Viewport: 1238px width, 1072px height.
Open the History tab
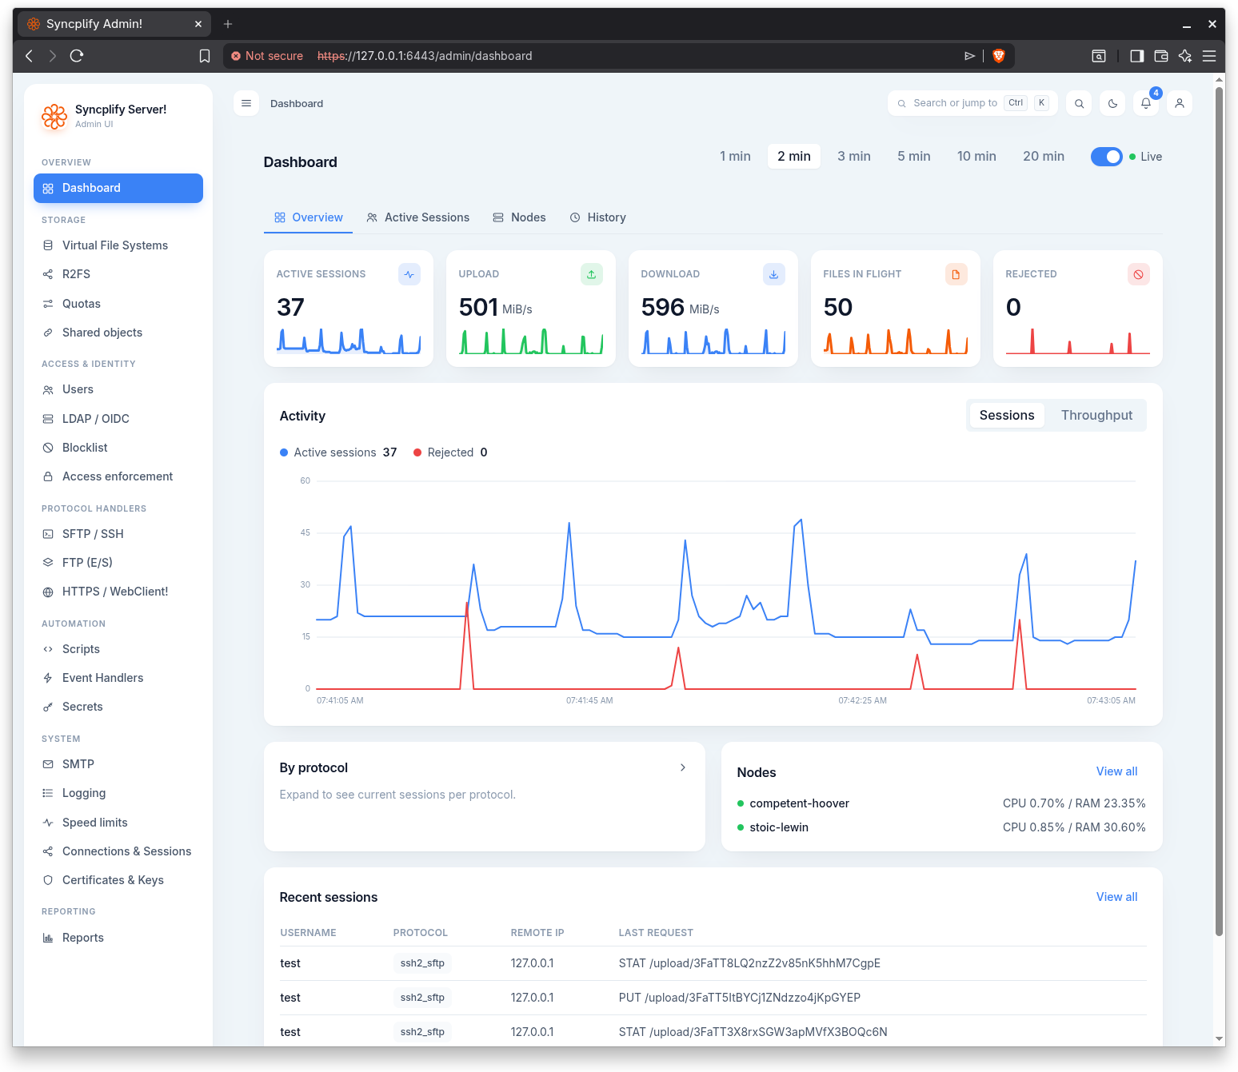pos(597,217)
